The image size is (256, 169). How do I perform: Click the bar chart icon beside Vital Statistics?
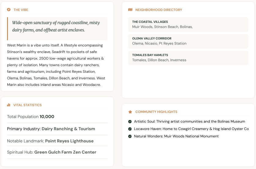pos(9,105)
